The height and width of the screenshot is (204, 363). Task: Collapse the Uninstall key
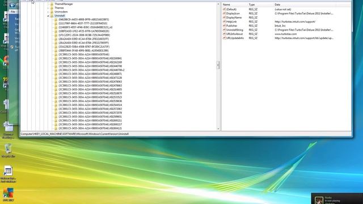[48, 16]
